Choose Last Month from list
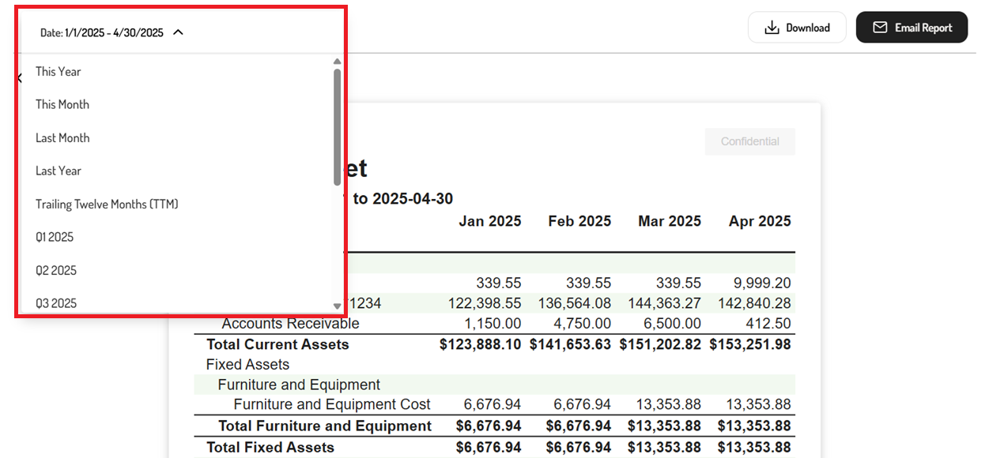 62,137
